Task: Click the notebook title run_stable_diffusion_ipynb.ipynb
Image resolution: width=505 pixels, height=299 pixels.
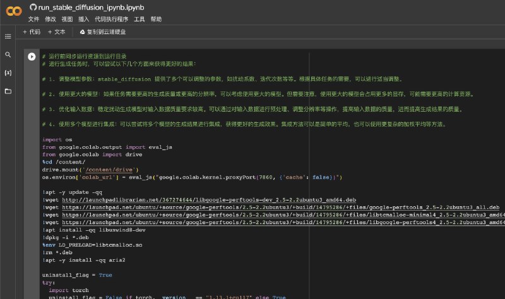Action: [91, 8]
